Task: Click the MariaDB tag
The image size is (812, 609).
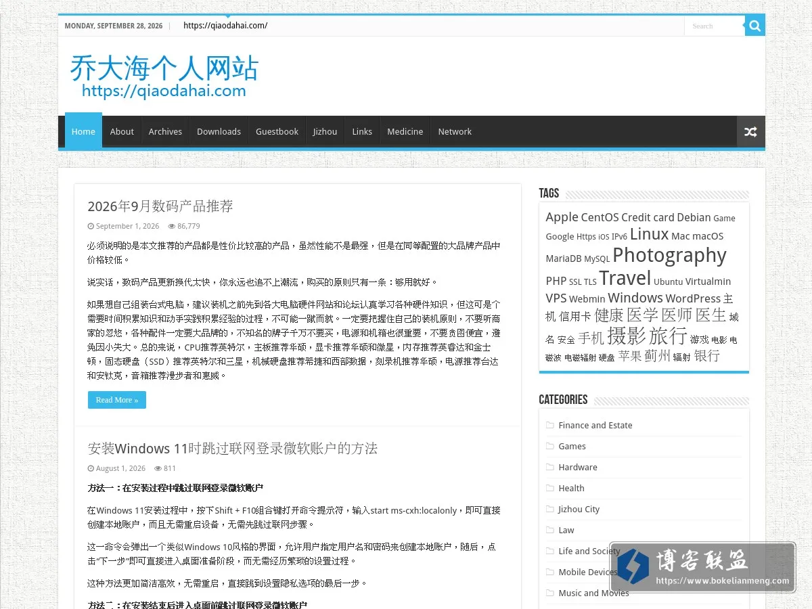Action: pyautogui.click(x=564, y=258)
